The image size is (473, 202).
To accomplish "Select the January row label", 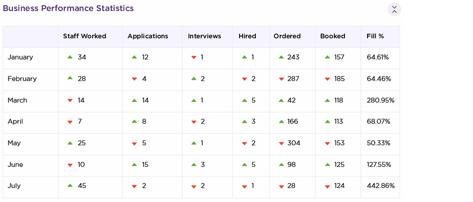I will 20,57.
